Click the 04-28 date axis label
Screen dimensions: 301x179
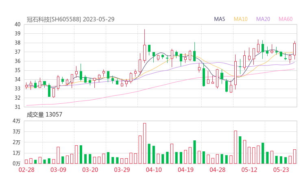coord(218,170)
